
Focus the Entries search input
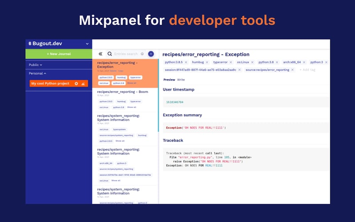tap(126, 54)
